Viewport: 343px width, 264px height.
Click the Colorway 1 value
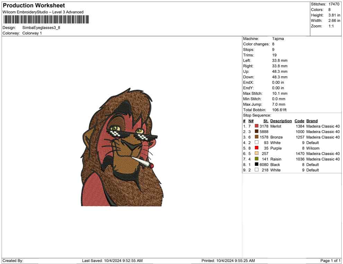point(32,33)
